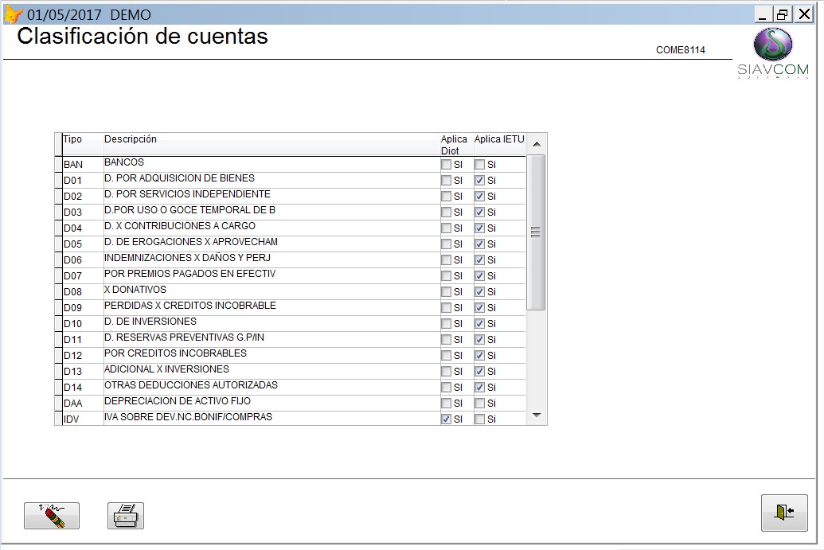Select ADICIONAL X INVERSIONES cell

[x=271, y=371]
